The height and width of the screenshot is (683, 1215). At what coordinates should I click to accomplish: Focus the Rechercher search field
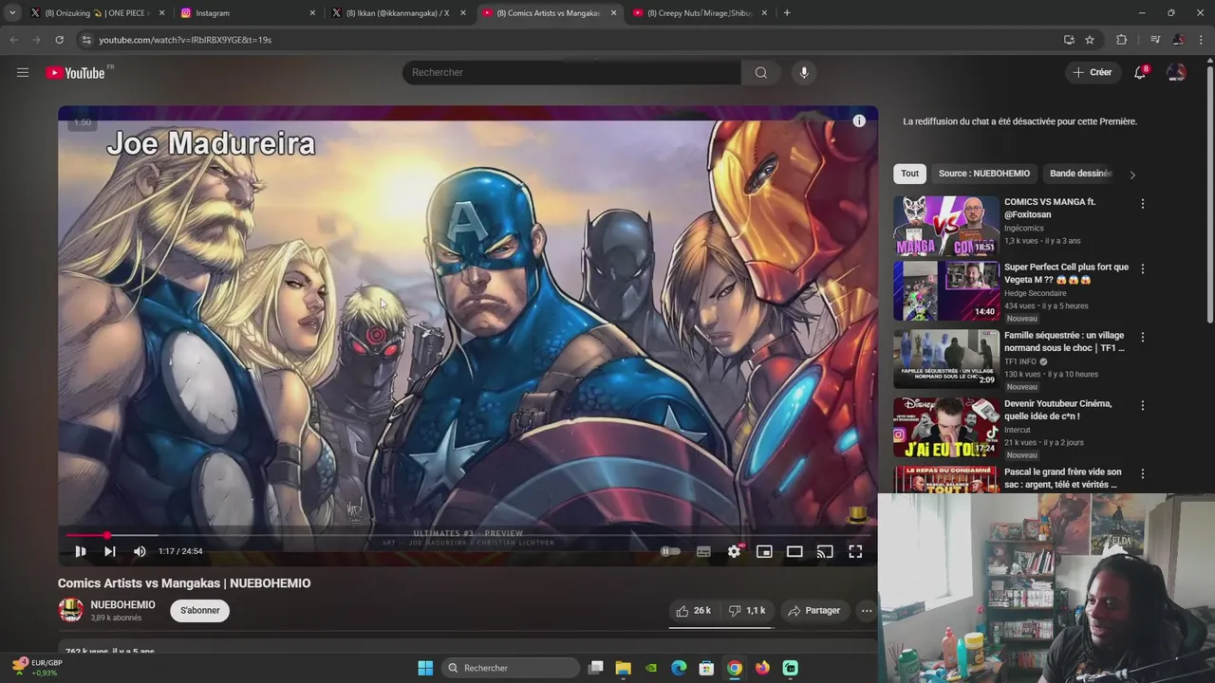click(x=571, y=72)
